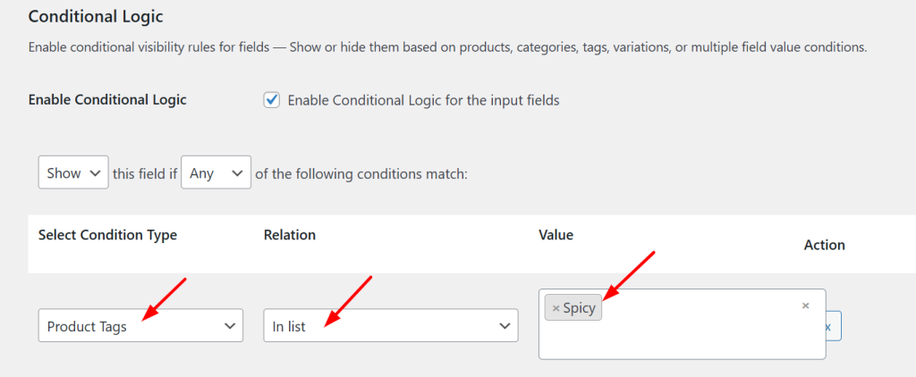Screen dimensions: 916x377
Task: Click inside the Value tags input field
Action: coord(698,339)
